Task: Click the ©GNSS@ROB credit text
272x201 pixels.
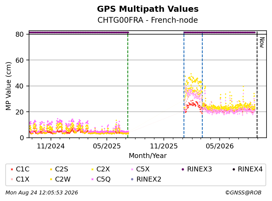Action: click(243, 193)
